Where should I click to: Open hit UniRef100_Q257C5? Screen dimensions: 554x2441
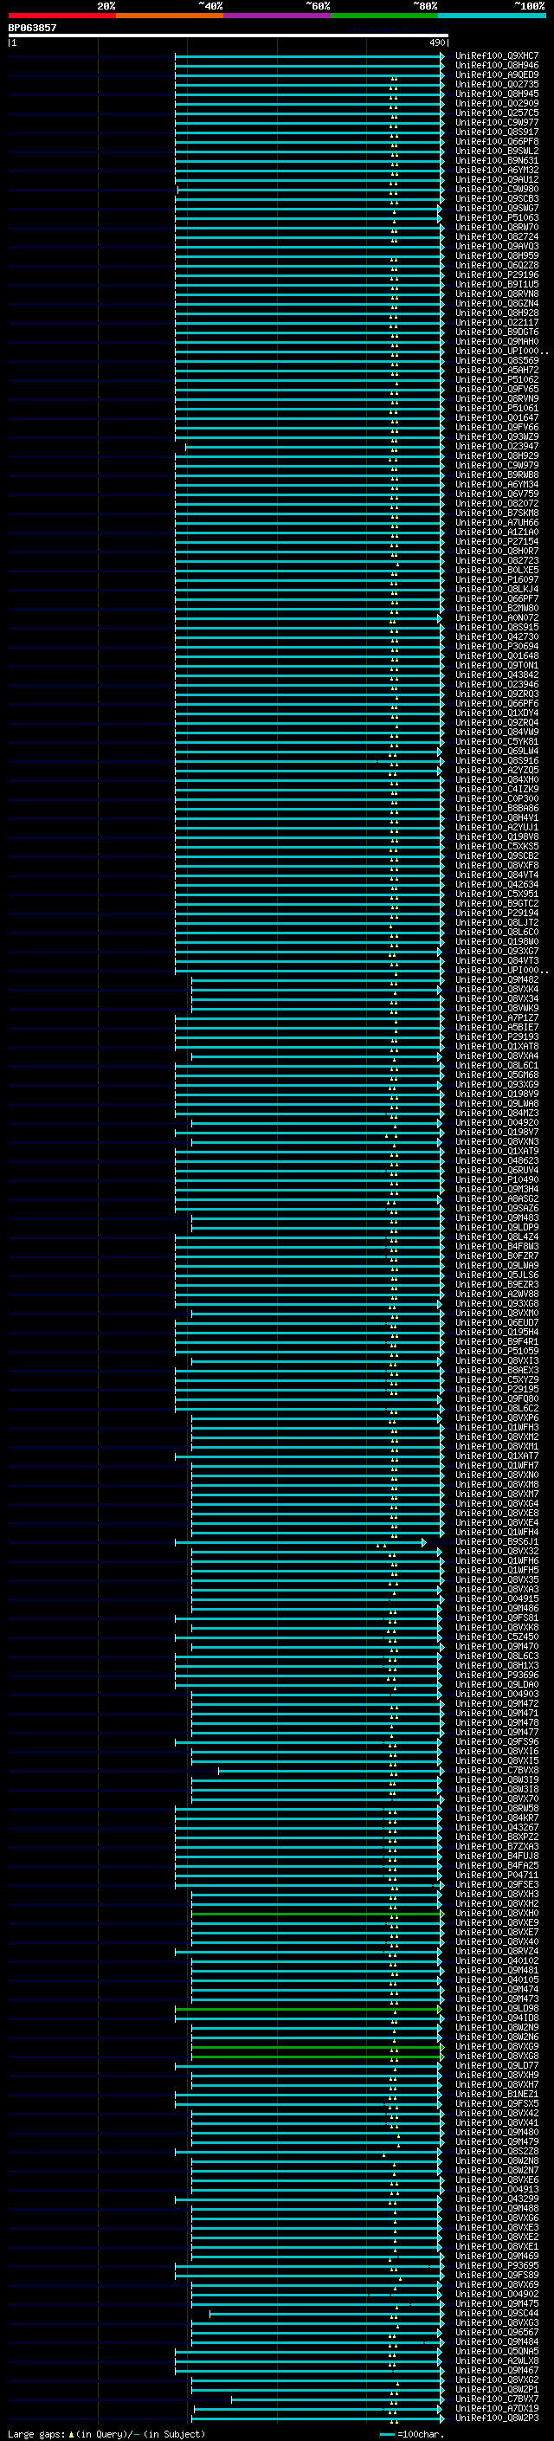click(496, 113)
